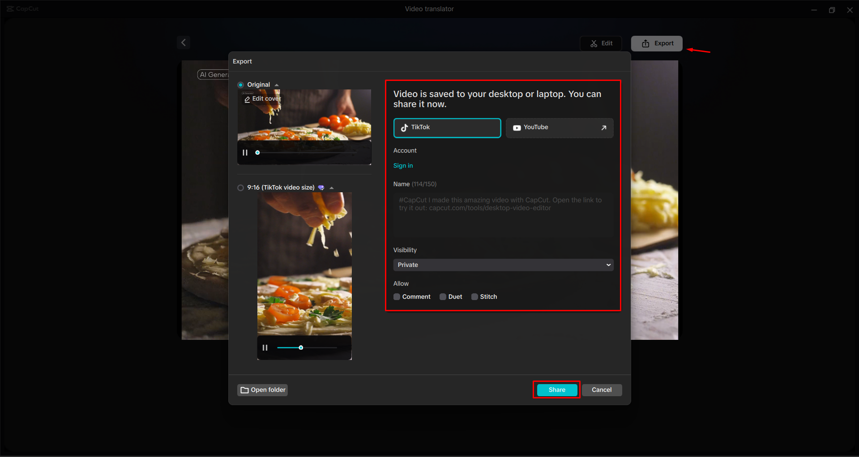Open the Visibility dropdown set to Private
The height and width of the screenshot is (457, 859).
pyautogui.click(x=503, y=265)
